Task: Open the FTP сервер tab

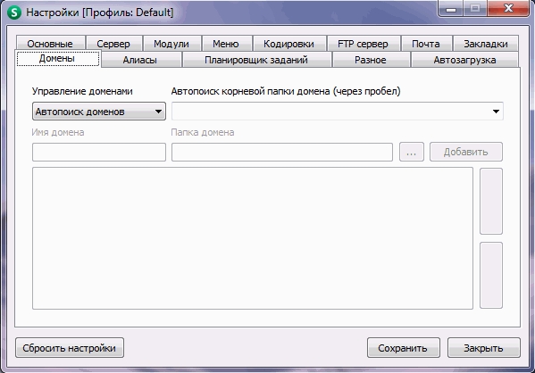Action: (364, 44)
